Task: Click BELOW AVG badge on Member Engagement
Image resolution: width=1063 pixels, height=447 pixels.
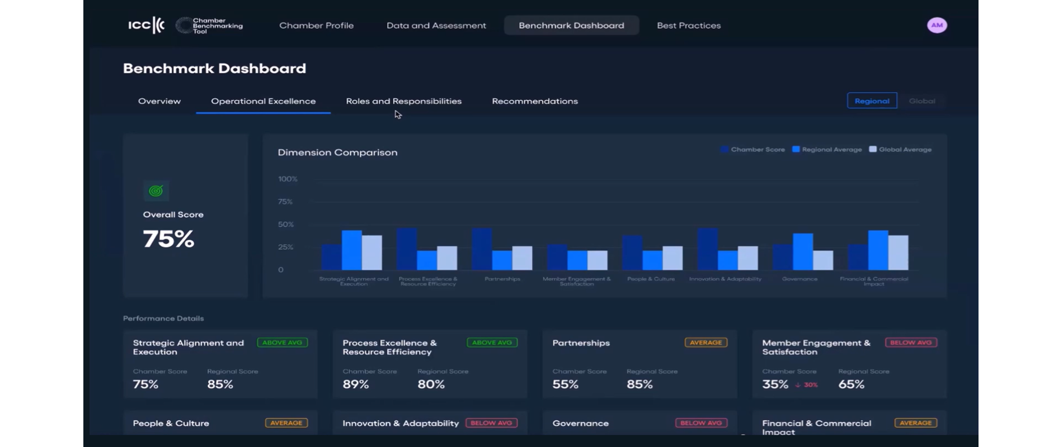Action: point(911,343)
